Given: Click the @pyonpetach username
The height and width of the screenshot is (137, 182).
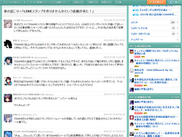Looking at the screenshot, I should coord(41,57).
